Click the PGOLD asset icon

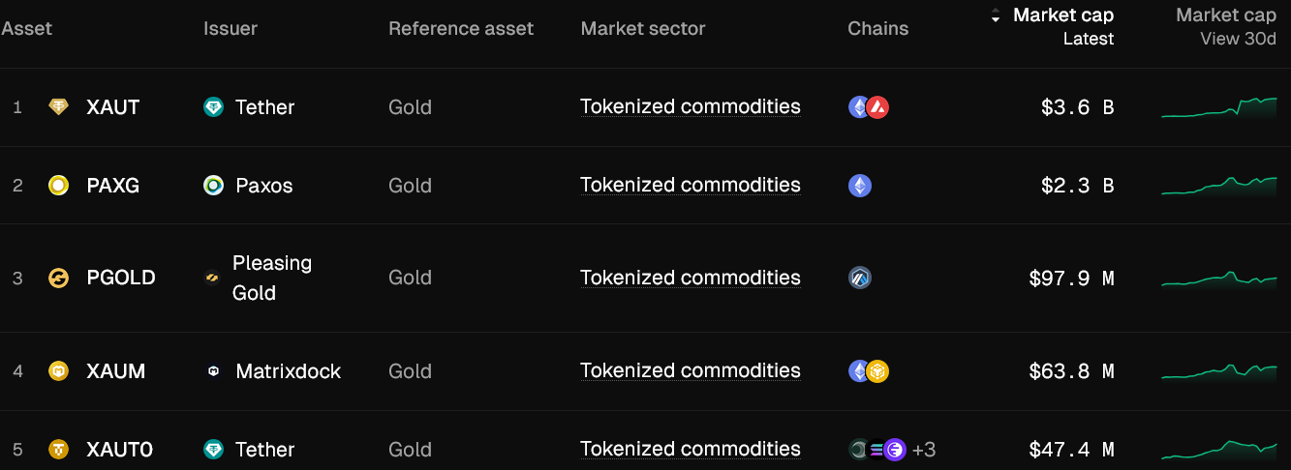[x=59, y=279]
